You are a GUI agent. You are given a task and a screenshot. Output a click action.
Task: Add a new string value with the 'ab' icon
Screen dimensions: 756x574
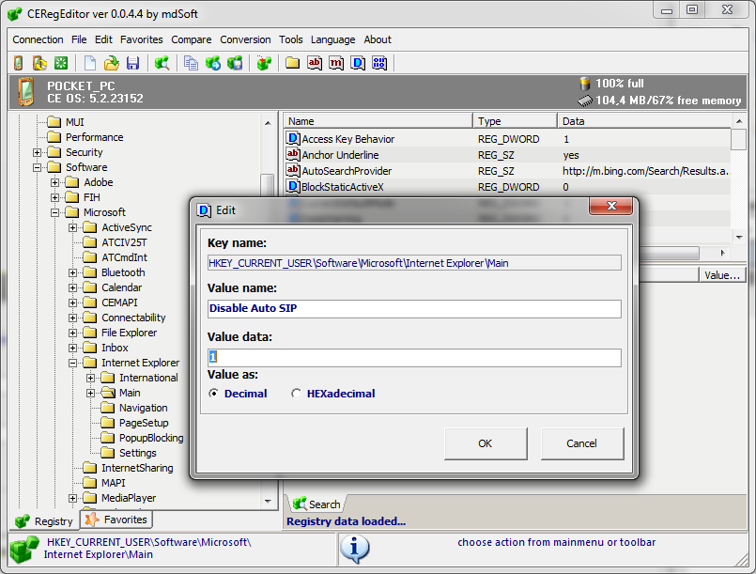315,63
